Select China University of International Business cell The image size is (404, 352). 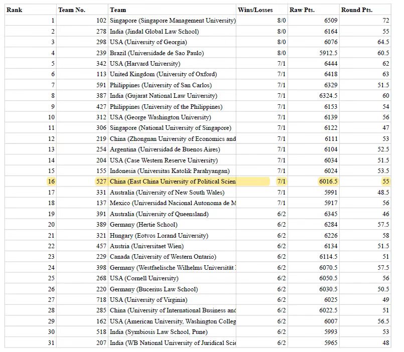[172, 310]
